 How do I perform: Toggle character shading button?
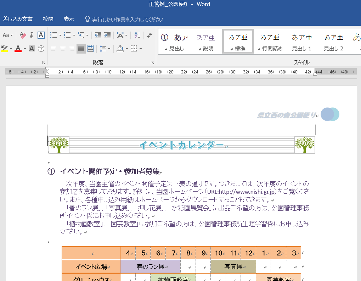pos(32,49)
